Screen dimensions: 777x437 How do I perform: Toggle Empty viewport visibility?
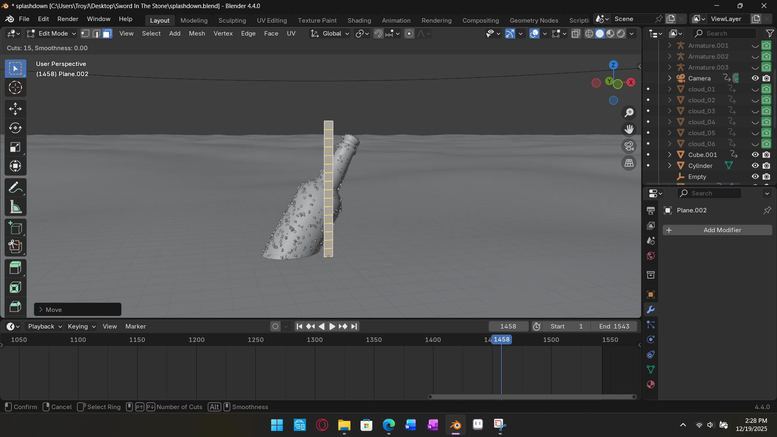pos(755,176)
